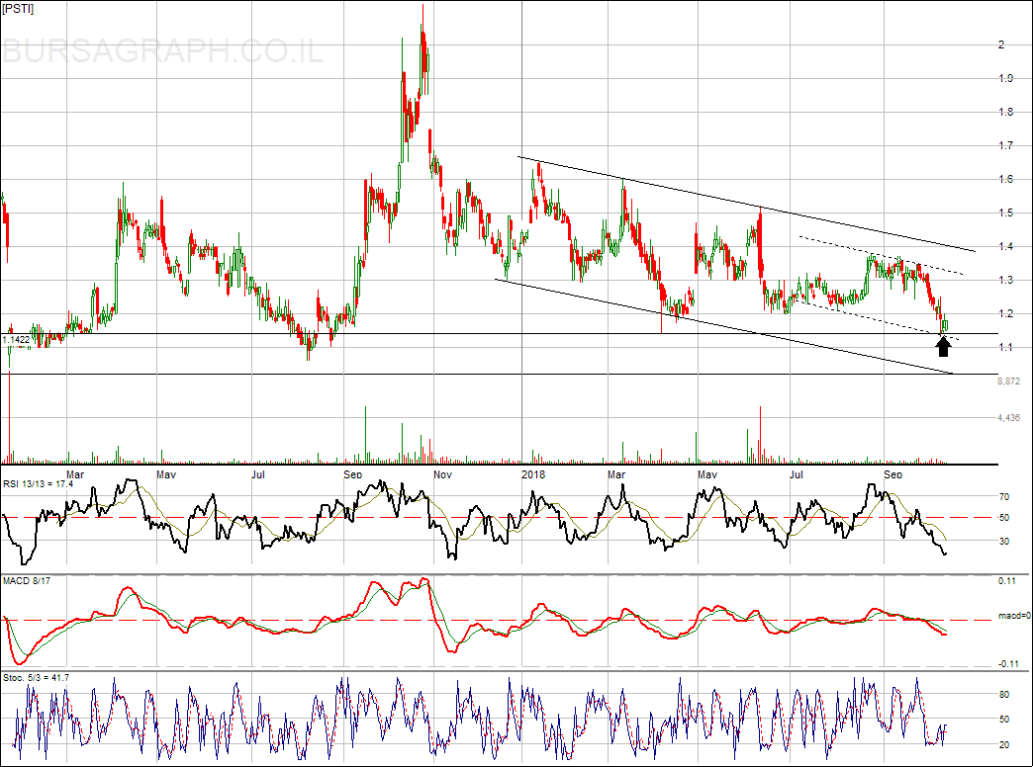Image resolution: width=1033 pixels, height=767 pixels.
Task: Click the 2018 year marker on time axis
Action: point(533,474)
